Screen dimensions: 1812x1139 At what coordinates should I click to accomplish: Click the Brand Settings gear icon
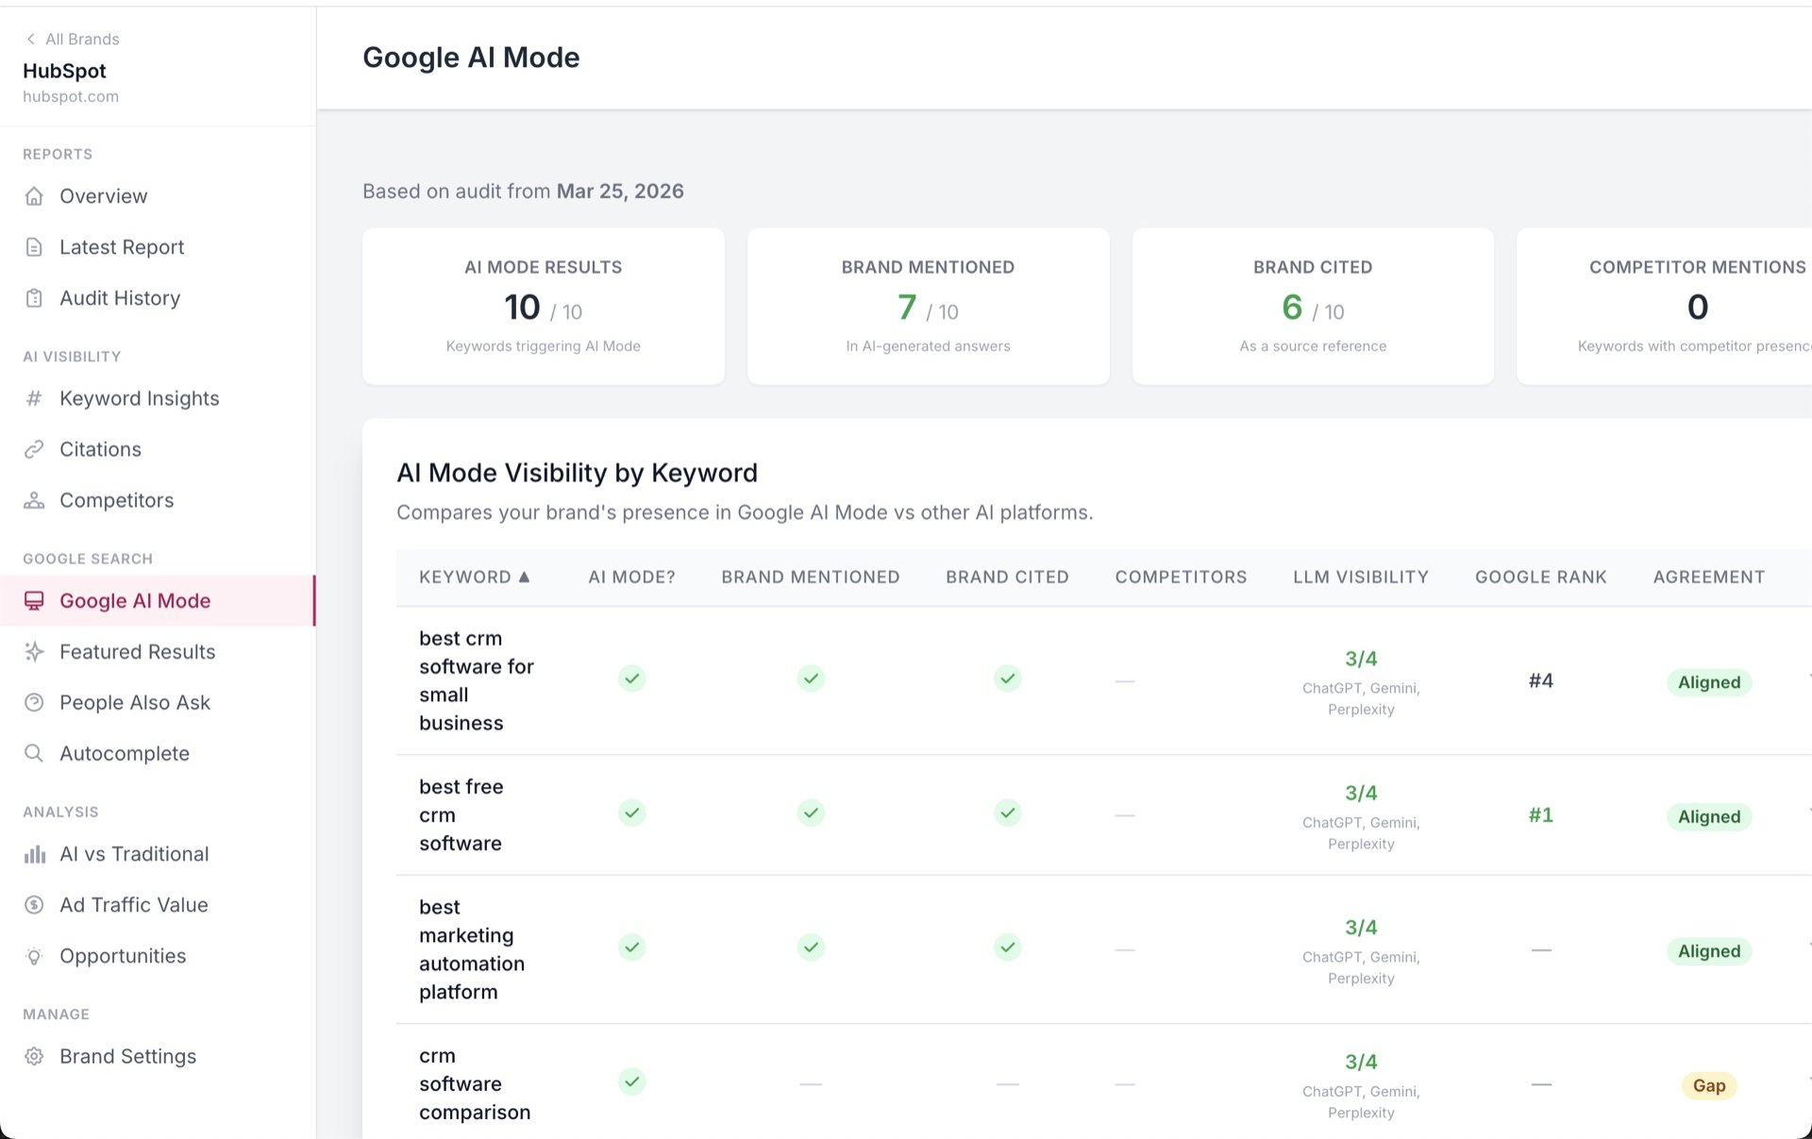click(x=34, y=1057)
